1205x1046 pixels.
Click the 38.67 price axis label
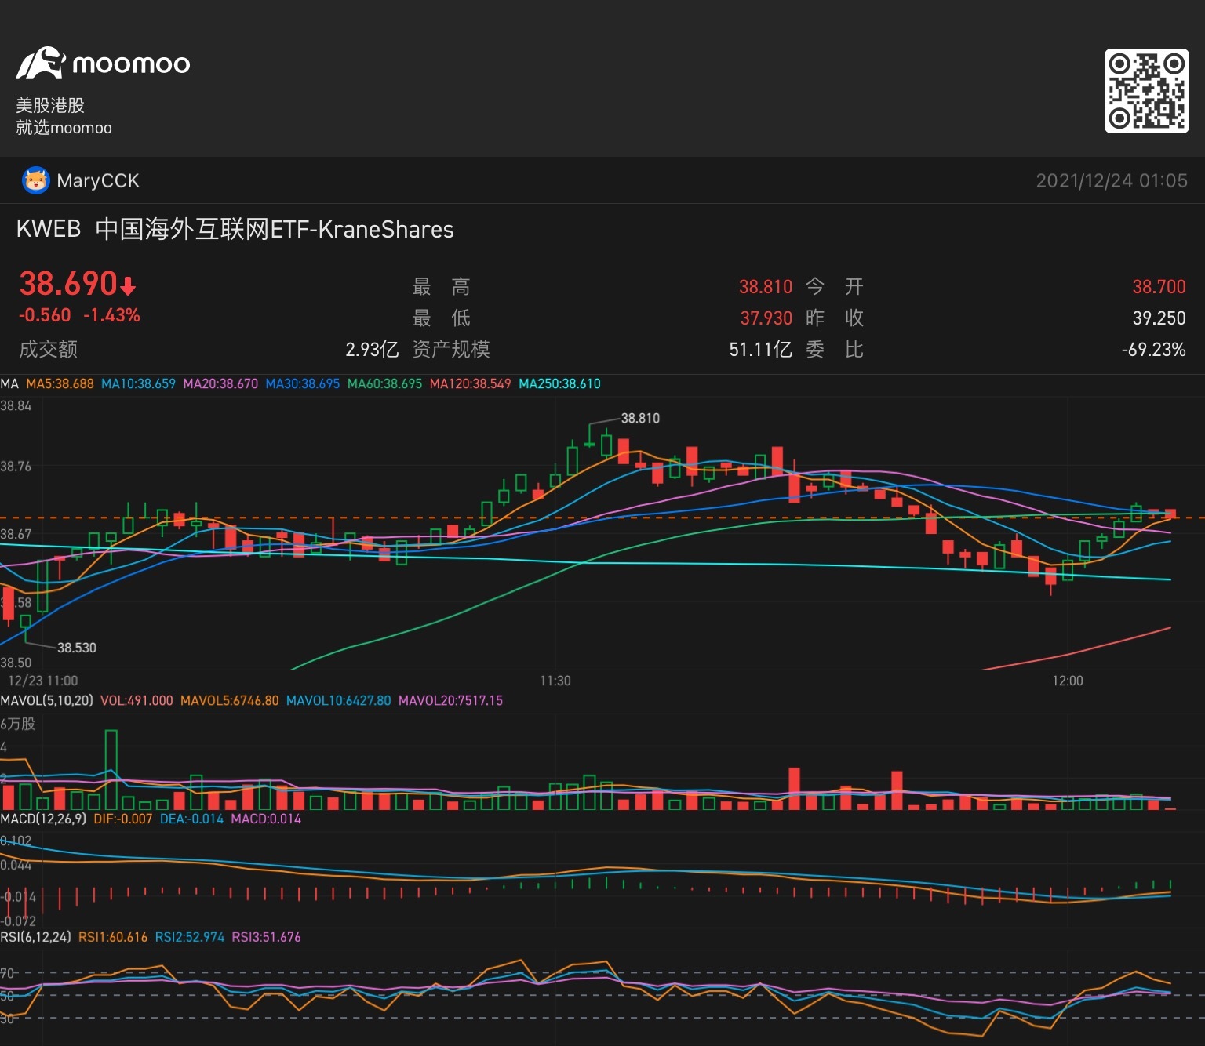(16, 534)
